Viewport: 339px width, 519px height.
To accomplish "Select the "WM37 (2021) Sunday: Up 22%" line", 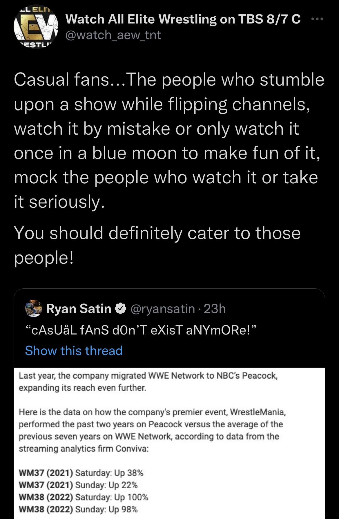I will 78,485.
